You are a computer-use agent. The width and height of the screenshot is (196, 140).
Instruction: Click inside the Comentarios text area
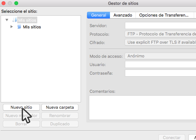click(x=142, y=107)
